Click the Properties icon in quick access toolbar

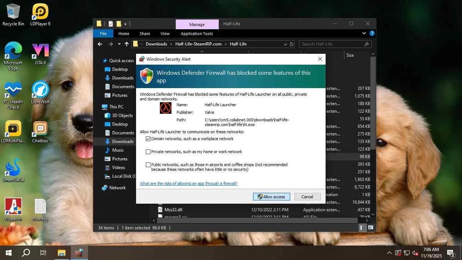111,24
